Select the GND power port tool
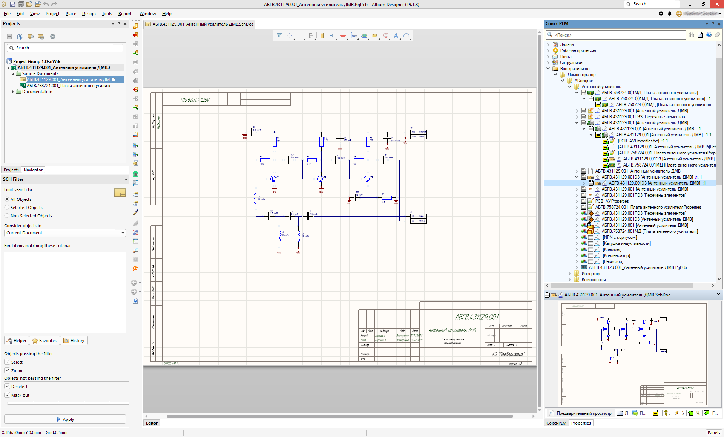The width and height of the screenshot is (724, 437). (343, 35)
